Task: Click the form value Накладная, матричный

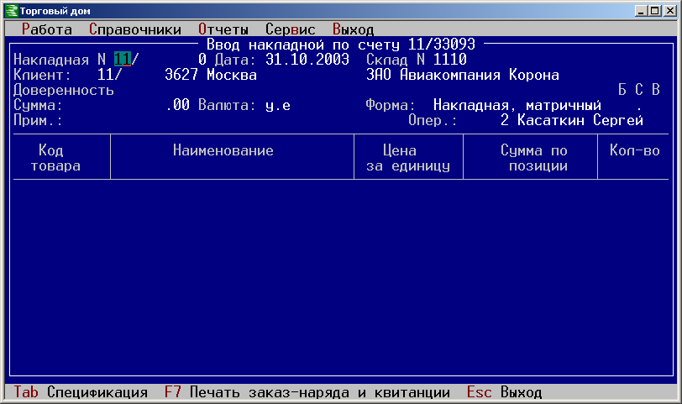Action: tap(517, 105)
